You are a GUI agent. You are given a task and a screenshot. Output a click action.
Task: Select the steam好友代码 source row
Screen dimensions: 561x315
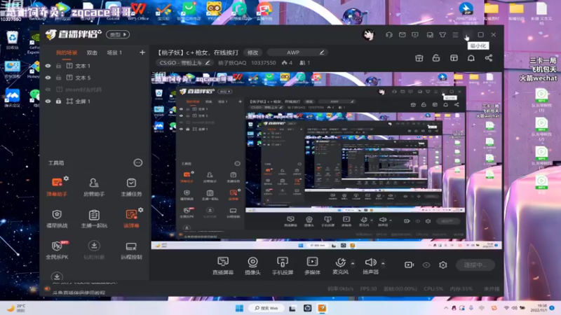(95, 90)
